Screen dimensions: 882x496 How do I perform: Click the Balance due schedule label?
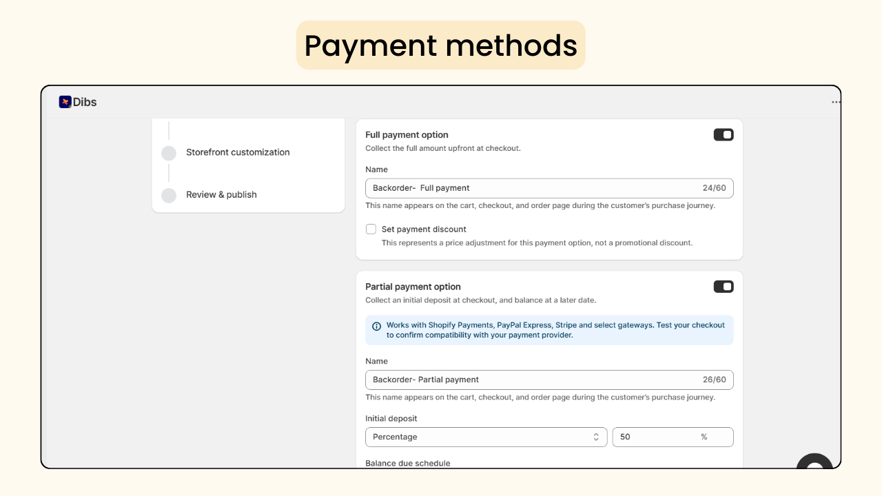click(x=407, y=463)
